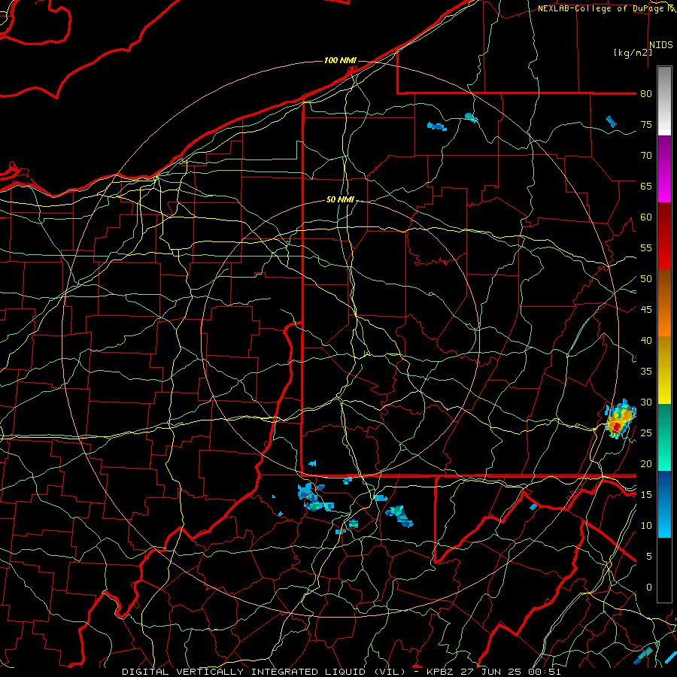677x677 pixels.
Task: Click the 55 value on the VIL scale
Action: (646, 247)
